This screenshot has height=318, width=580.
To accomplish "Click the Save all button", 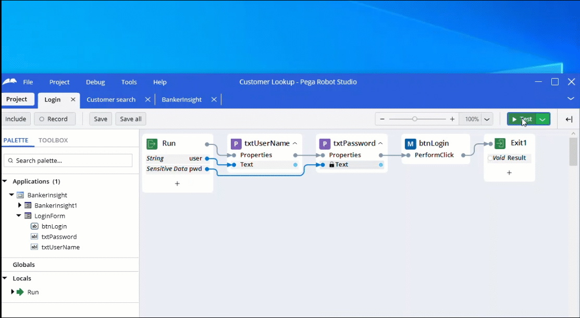I will coord(131,119).
